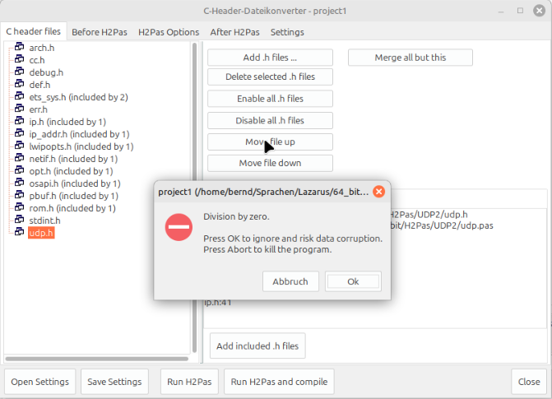Switch to the Before H2Pas tab
The height and width of the screenshot is (399, 552).
[x=98, y=32]
